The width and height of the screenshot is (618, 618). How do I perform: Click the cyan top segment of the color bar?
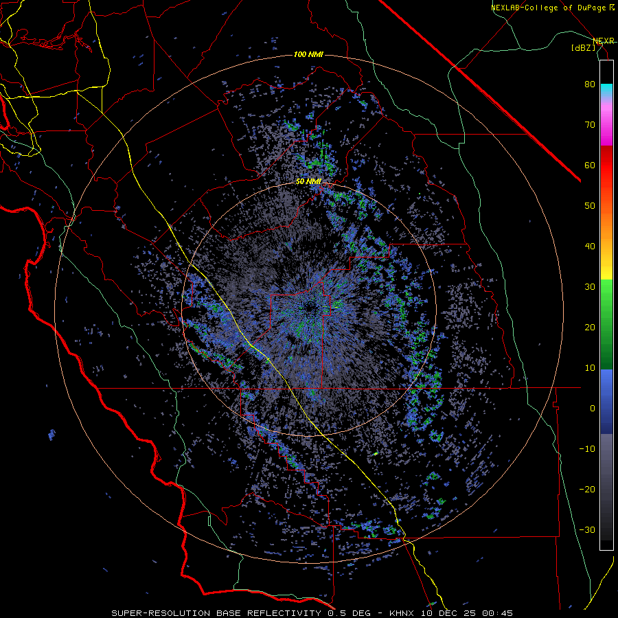point(606,90)
